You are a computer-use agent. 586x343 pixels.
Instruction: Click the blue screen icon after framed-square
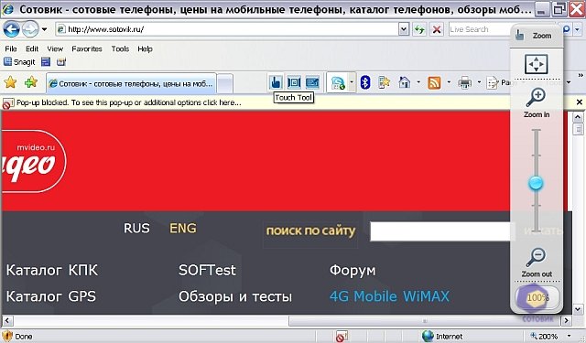click(312, 82)
